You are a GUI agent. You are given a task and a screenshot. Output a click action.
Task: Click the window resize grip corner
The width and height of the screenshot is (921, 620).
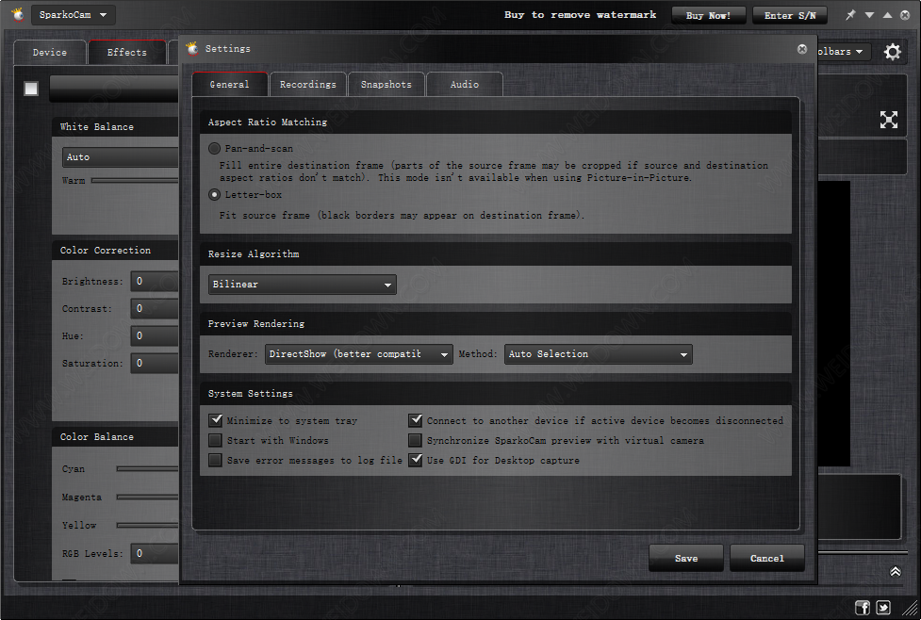click(911, 609)
